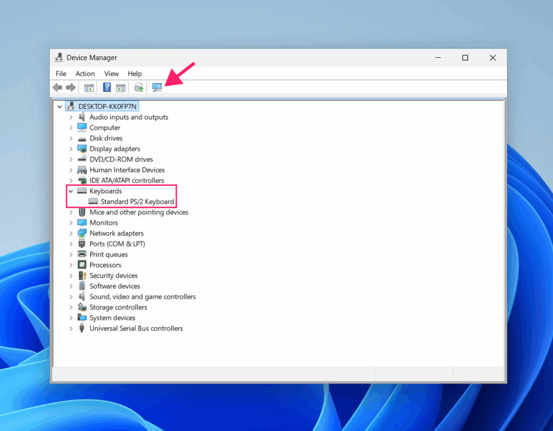The width and height of the screenshot is (553, 431).
Task: Click the Monitors icon
Action: (82, 223)
